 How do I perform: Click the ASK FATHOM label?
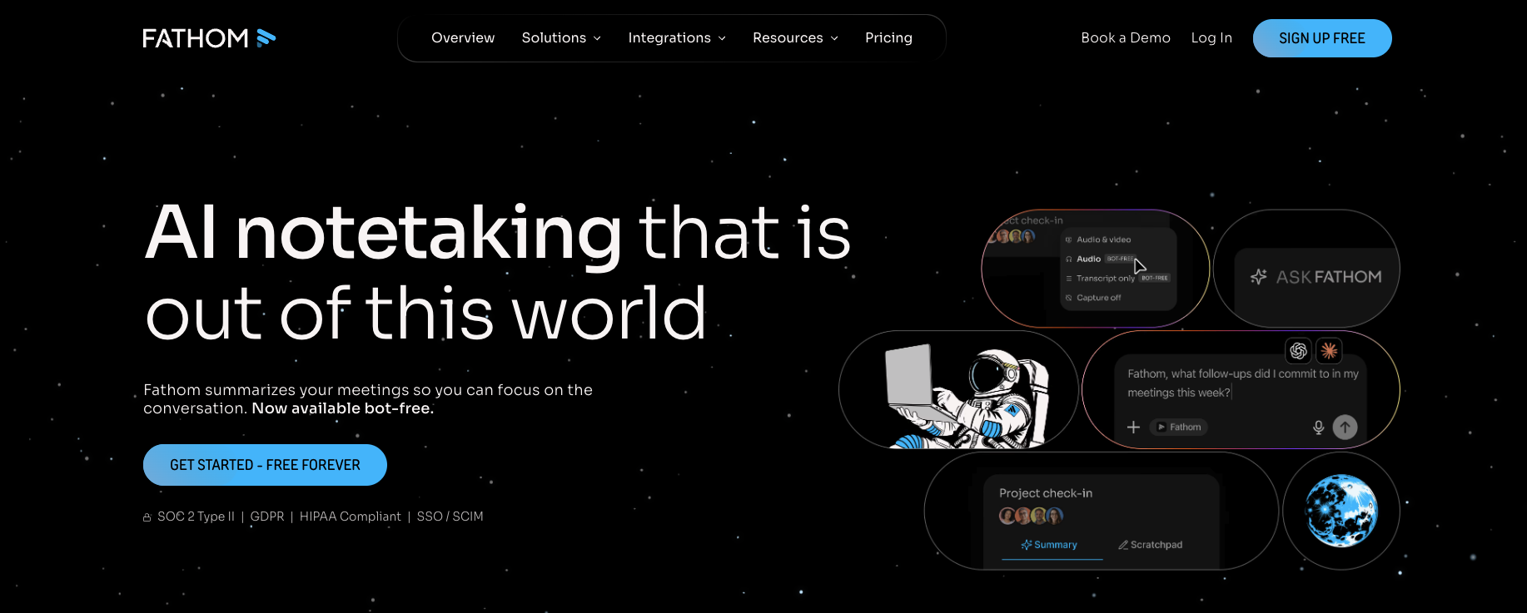pyautogui.click(x=1329, y=277)
